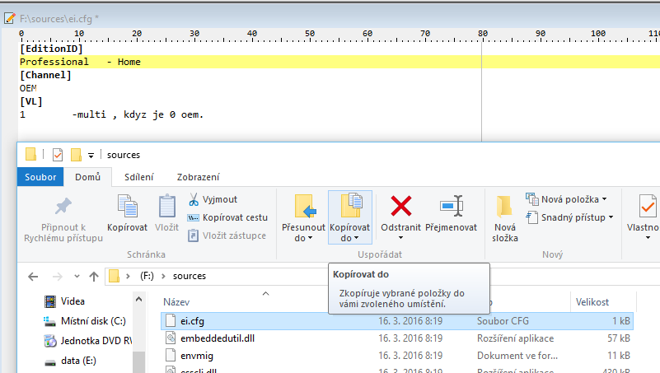Click the new folder icon in the title bar
Image resolution: width=660 pixels, height=373 pixels.
76,155
